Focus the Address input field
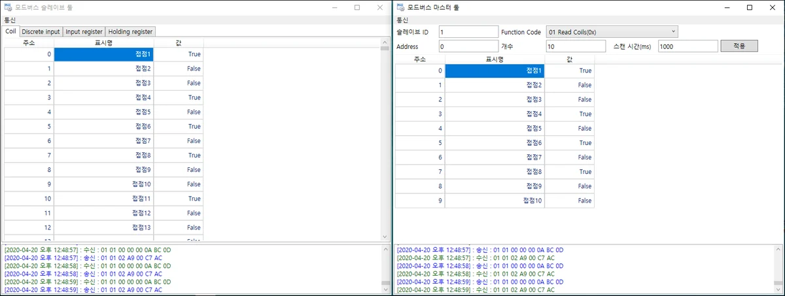 (468, 46)
